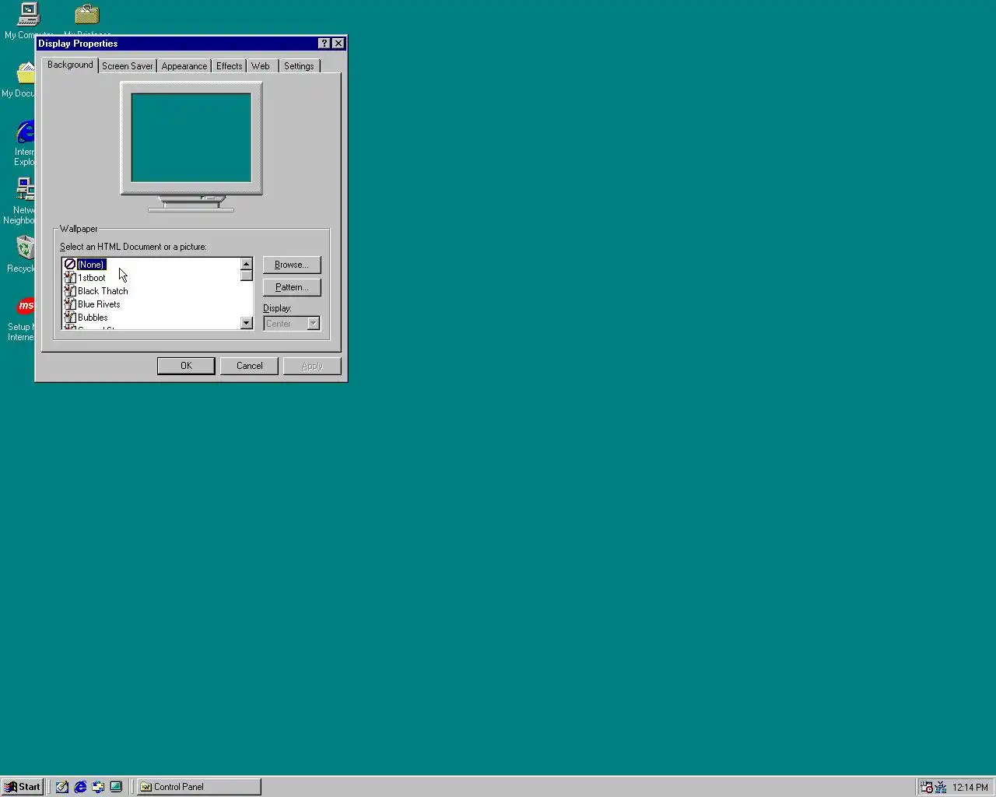Select the Black Thatch wallpaper entry
Screen dimensions: 996x797
(x=103, y=291)
